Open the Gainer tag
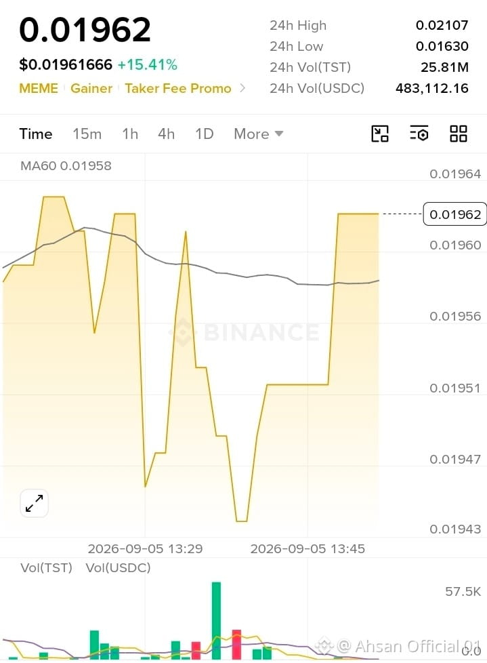487x663 pixels. click(x=91, y=88)
